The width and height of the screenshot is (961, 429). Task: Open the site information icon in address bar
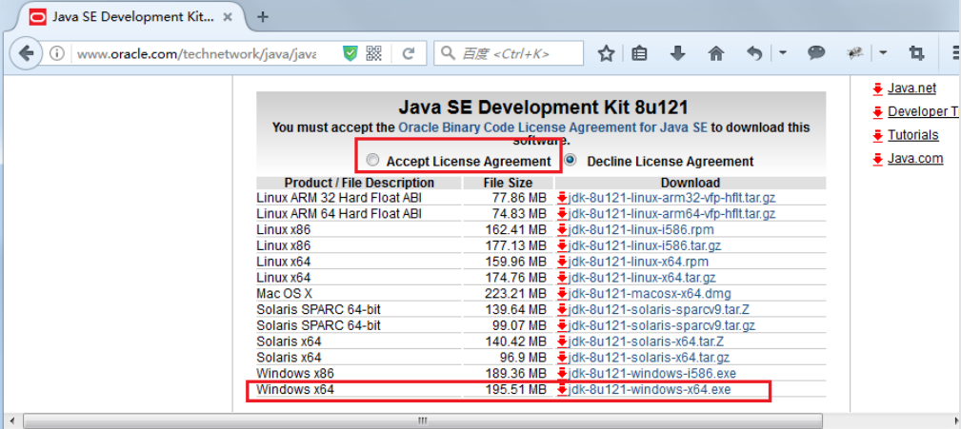click(x=57, y=54)
